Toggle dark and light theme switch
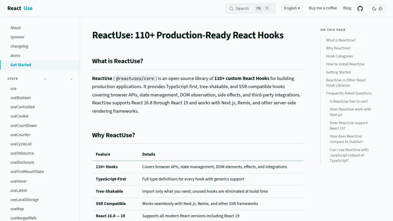The image size is (393, 221). [377, 8]
